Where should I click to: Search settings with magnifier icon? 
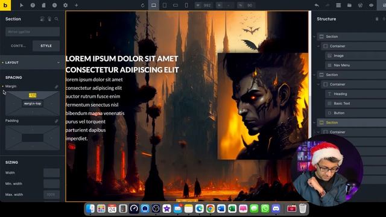point(56,19)
